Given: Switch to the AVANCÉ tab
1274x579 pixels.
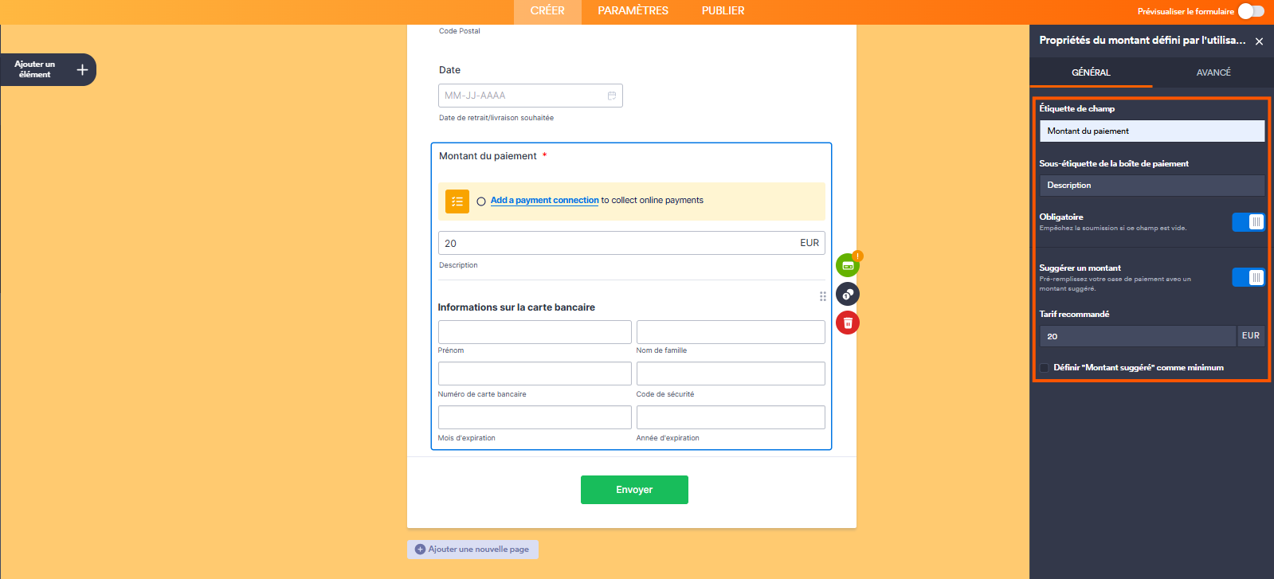Looking at the screenshot, I should point(1213,72).
